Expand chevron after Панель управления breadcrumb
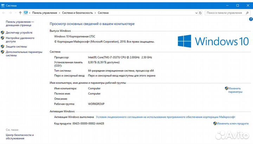The height and width of the screenshot is (144, 253). [59, 13]
